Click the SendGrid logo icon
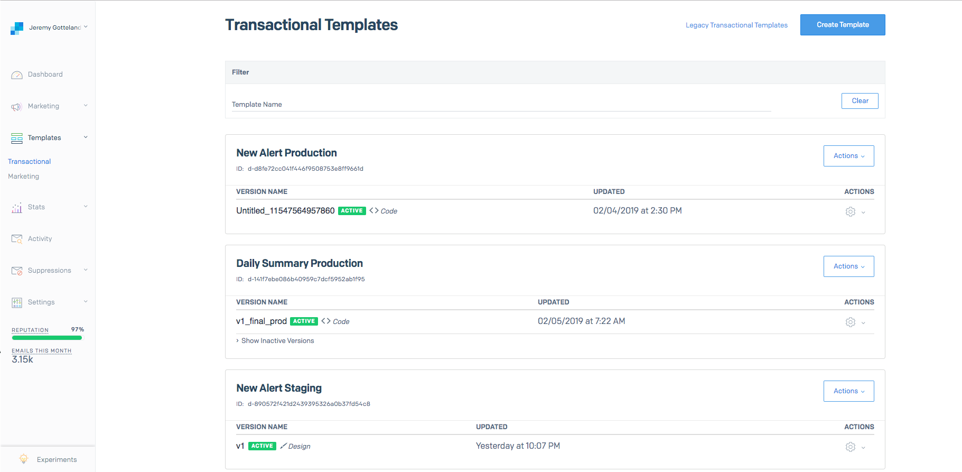 (x=17, y=28)
